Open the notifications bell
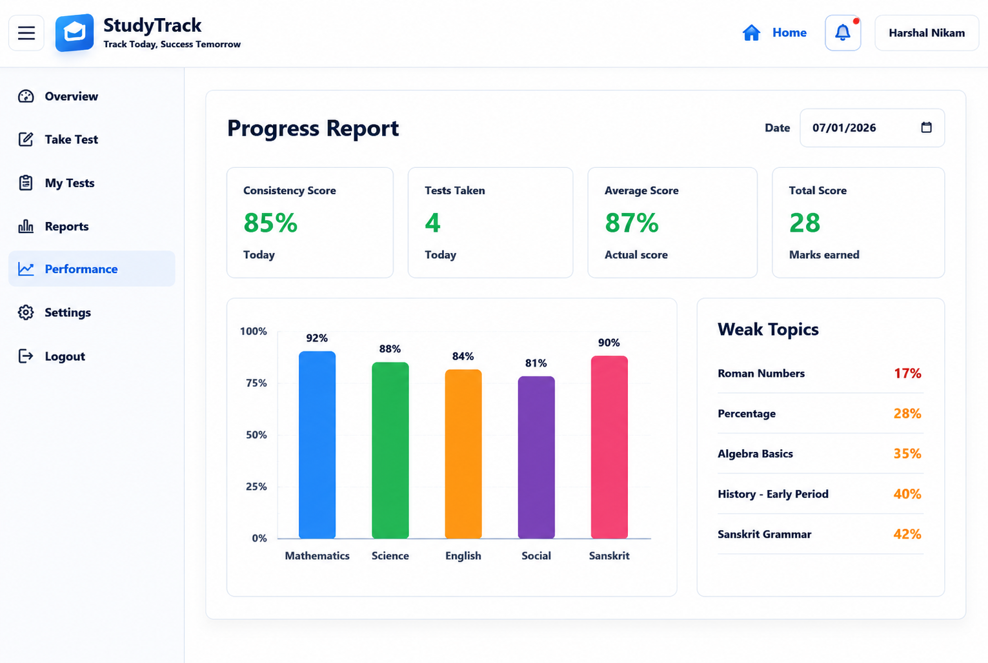 pos(843,33)
